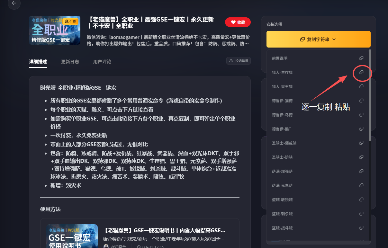This screenshot has width=388, height=248.
Task: Click the macro page main title
Action: click(150, 22)
